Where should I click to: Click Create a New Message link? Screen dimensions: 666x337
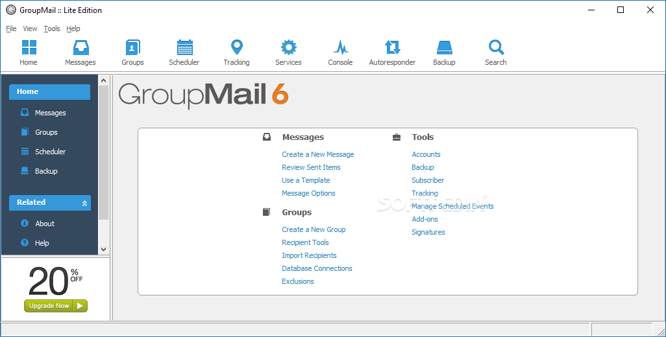click(317, 154)
